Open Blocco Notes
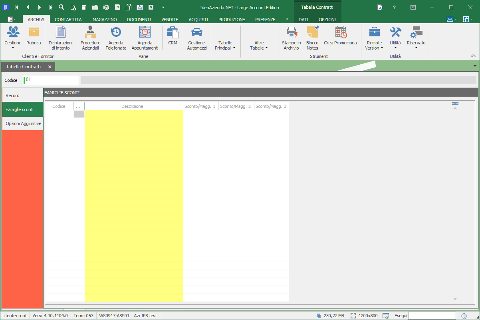 pyautogui.click(x=312, y=38)
